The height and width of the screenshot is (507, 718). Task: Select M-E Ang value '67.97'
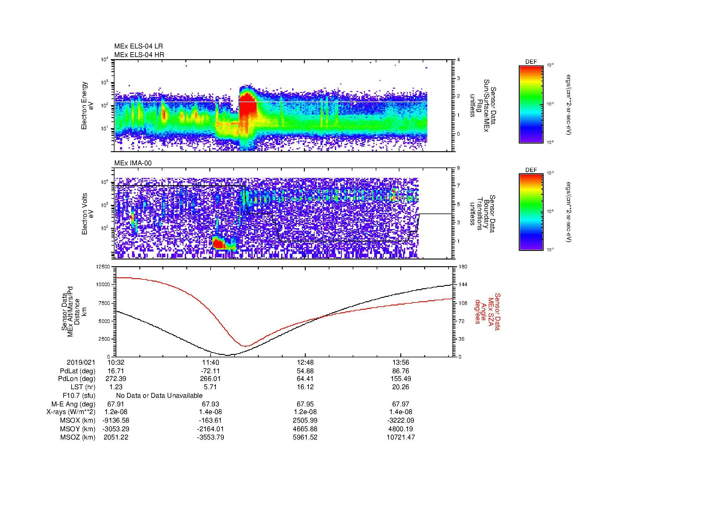[x=401, y=404]
